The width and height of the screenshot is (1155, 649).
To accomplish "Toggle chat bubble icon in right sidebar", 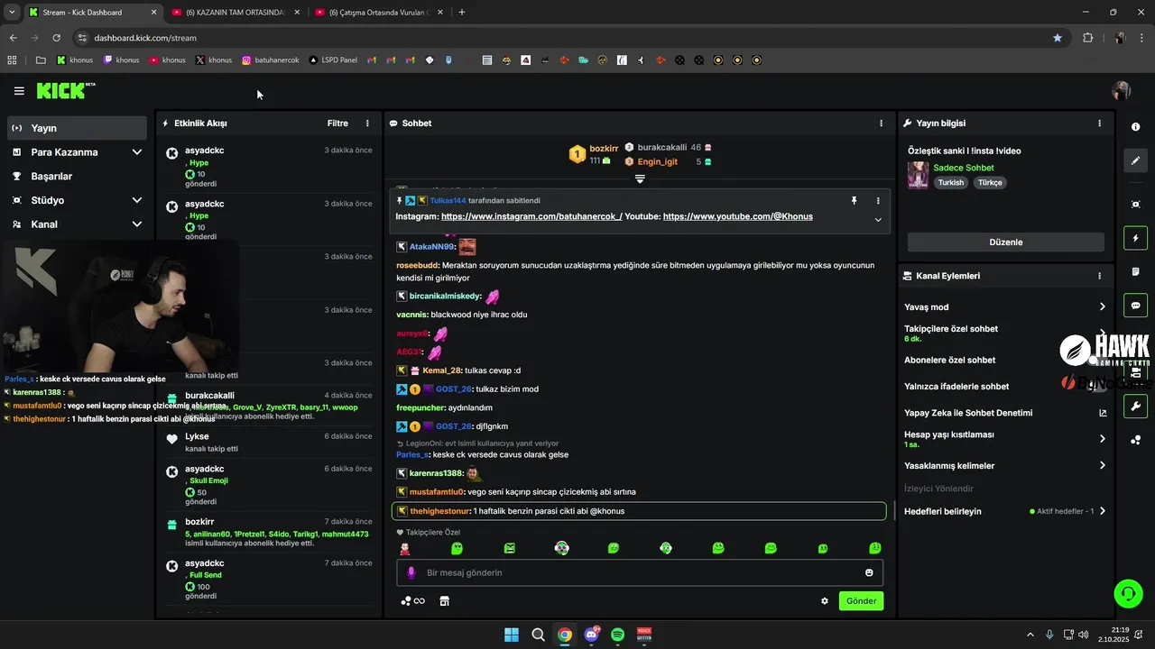I will [1136, 306].
